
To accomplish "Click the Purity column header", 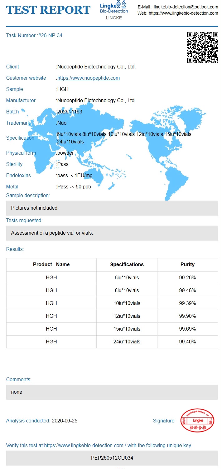I will coord(187,265).
